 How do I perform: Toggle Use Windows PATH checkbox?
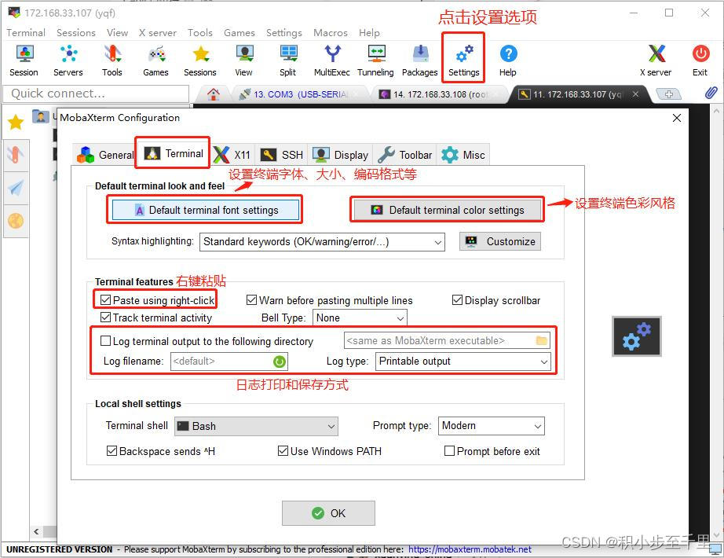pyautogui.click(x=283, y=451)
